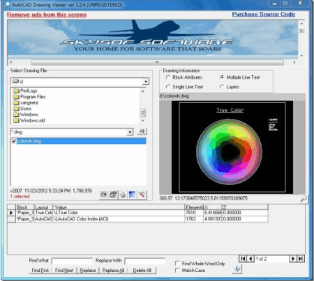The image size is (314, 281).
Task: Click the Replace With input field
Action: 145,261
